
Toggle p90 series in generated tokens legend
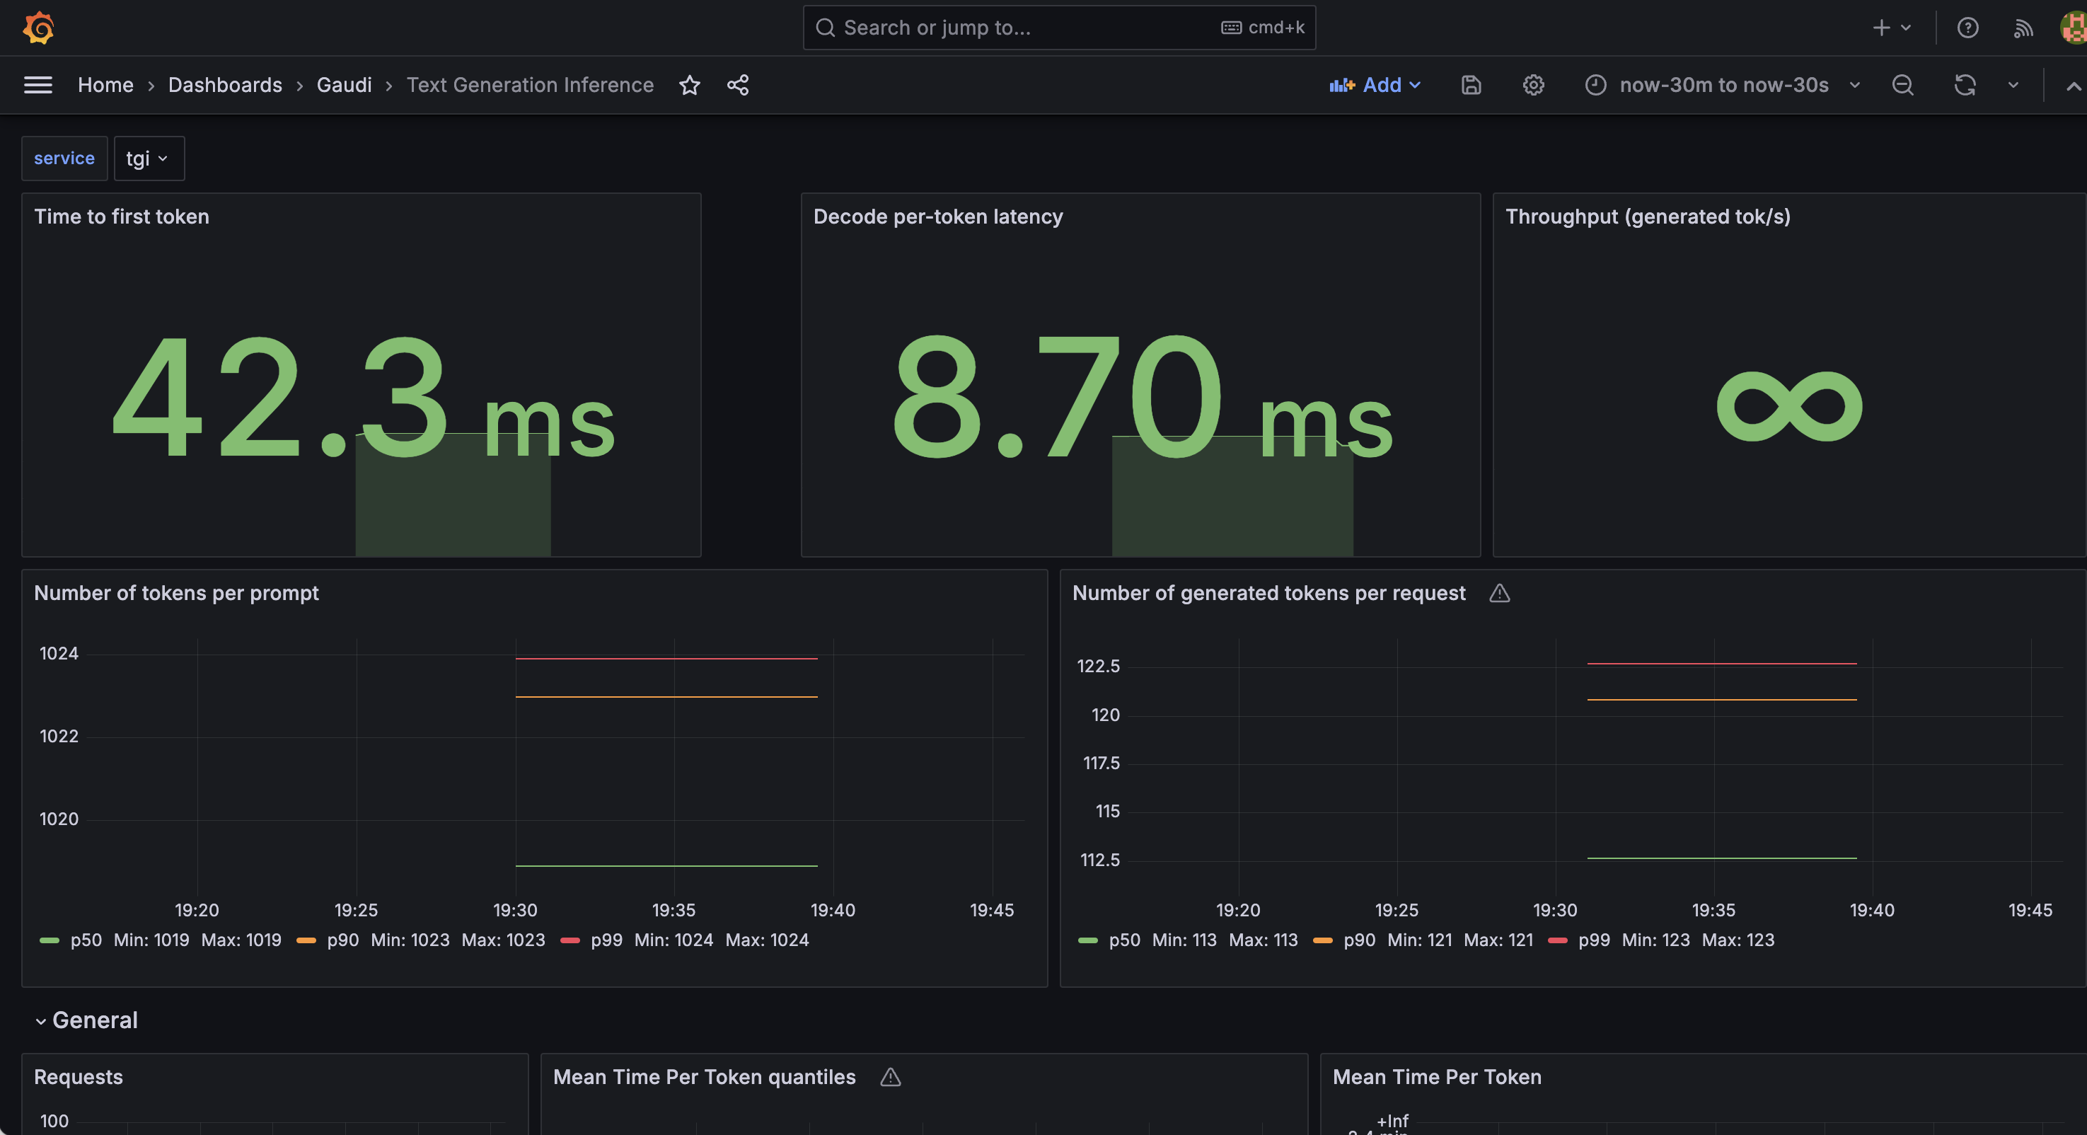[x=1358, y=940]
